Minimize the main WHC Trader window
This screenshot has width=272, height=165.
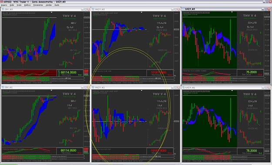coord(264,2)
